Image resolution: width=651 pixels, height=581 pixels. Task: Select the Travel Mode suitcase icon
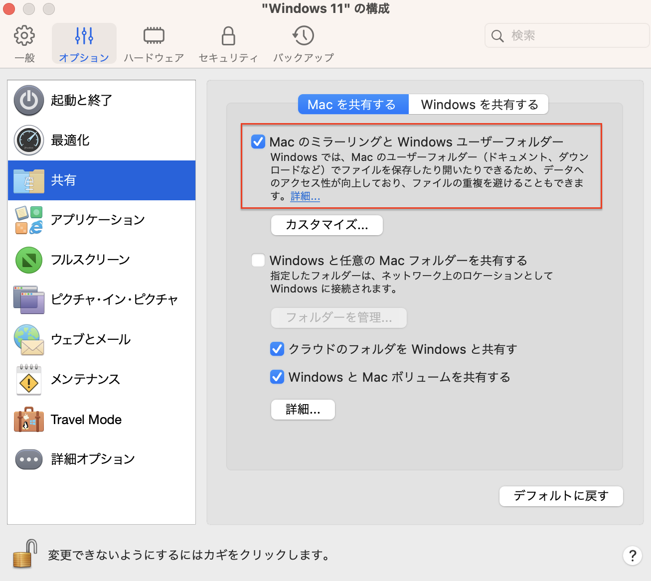(x=29, y=420)
